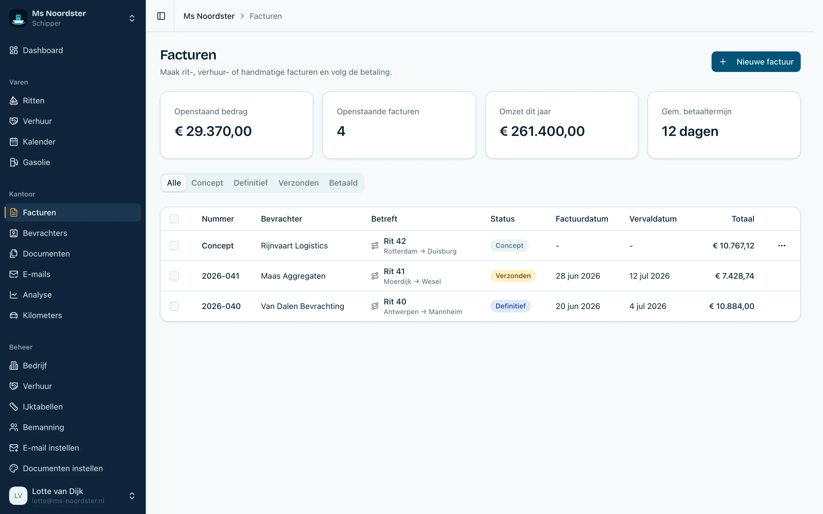
Task: Click the IJktabellen ruler icon
Action: pos(14,407)
